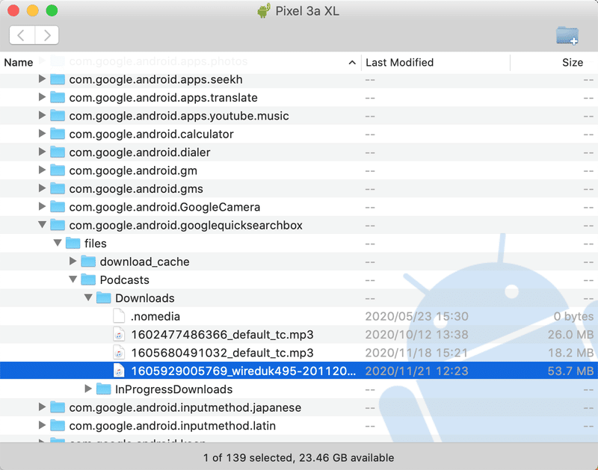
Task: Select the inputmethod.japanese folder icon
Action: click(58, 407)
